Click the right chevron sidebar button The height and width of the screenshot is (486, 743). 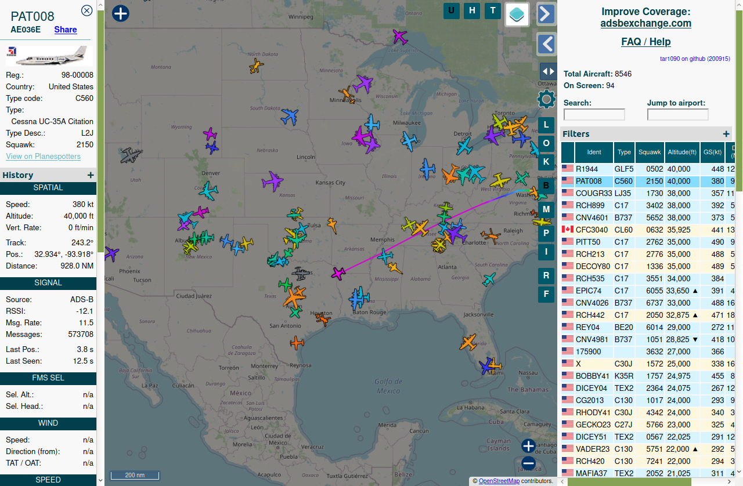[546, 14]
